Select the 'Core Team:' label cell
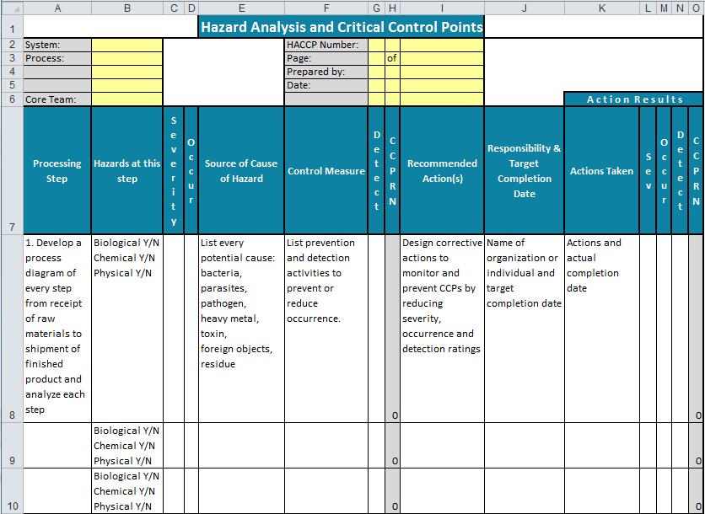The width and height of the screenshot is (705, 514). tap(57, 99)
